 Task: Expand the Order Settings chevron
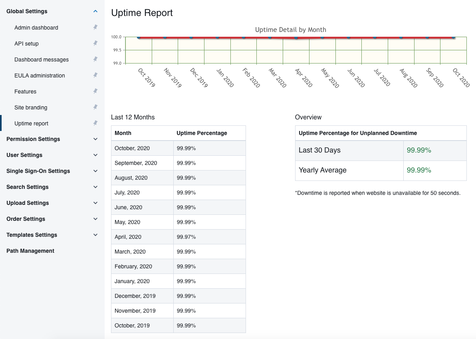click(95, 219)
